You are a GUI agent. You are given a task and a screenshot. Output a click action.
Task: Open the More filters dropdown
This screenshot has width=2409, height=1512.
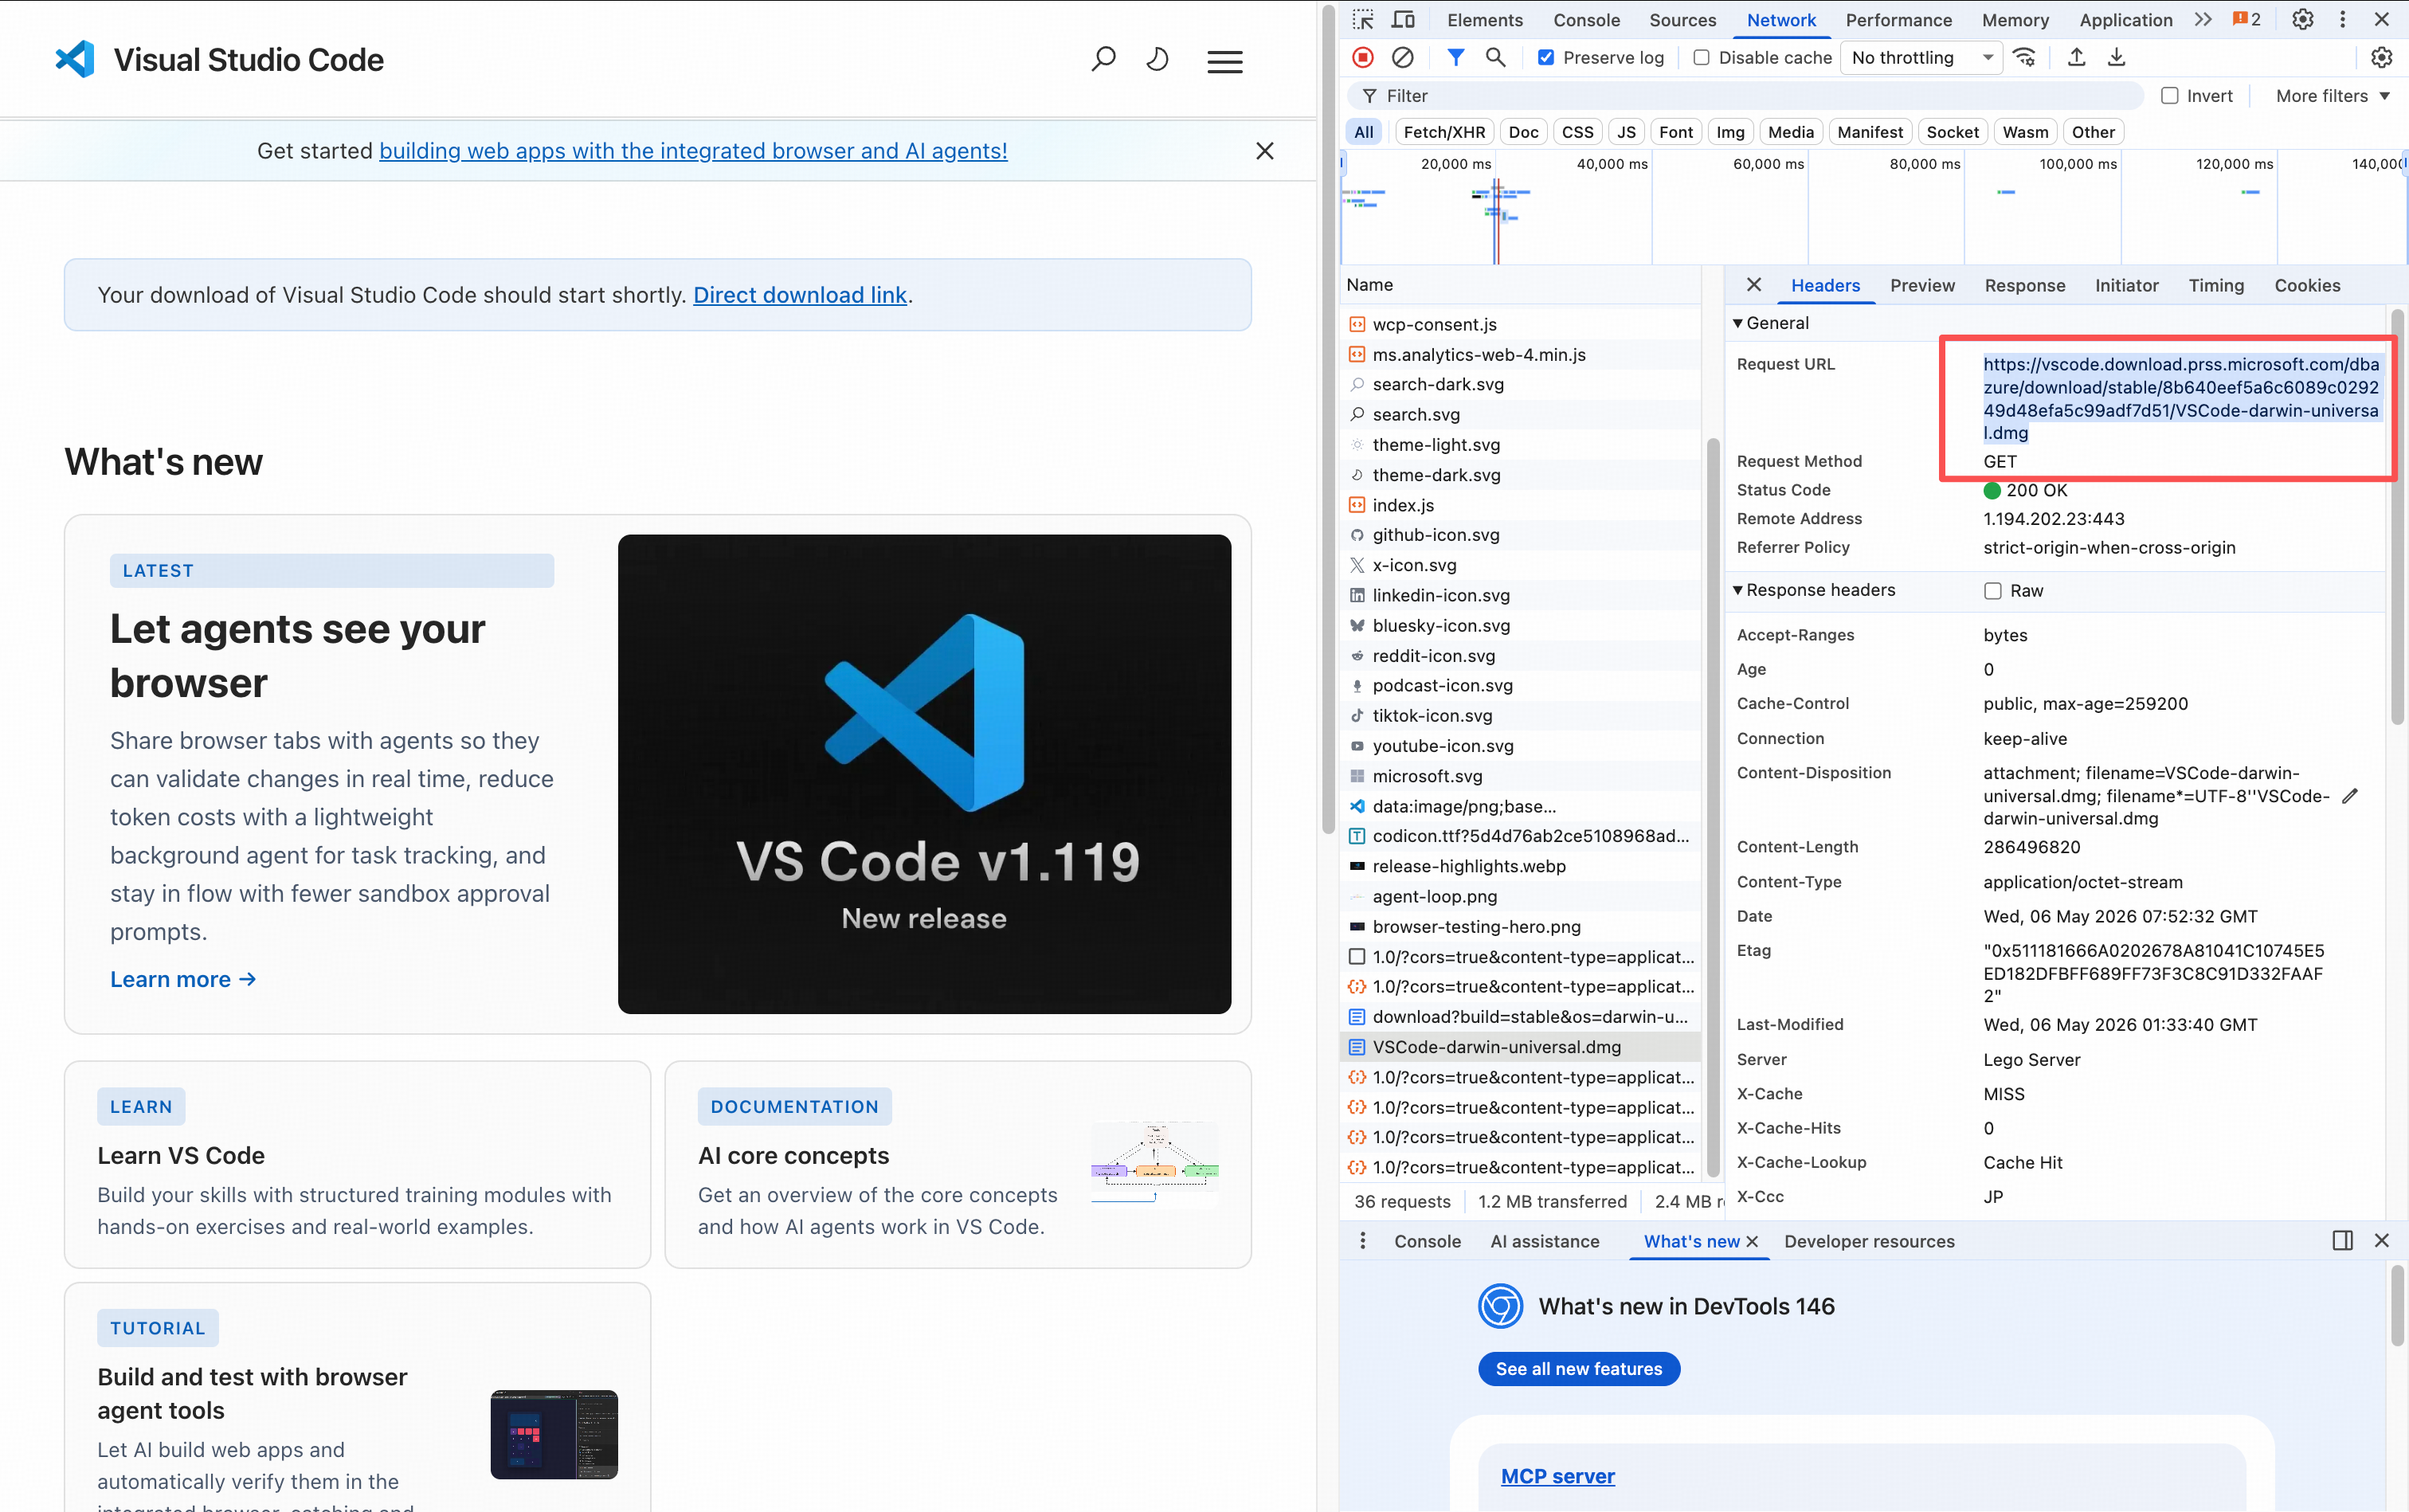click(x=2332, y=96)
